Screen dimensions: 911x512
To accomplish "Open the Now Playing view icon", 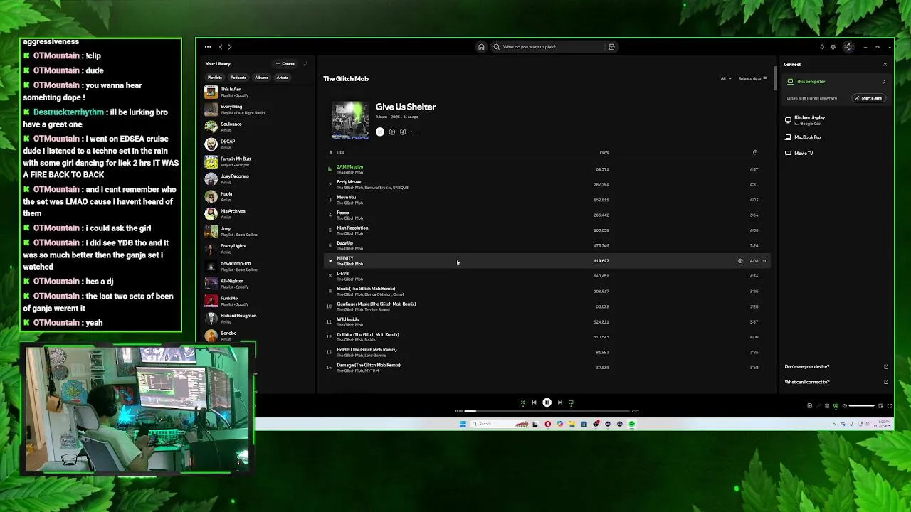I will point(810,405).
